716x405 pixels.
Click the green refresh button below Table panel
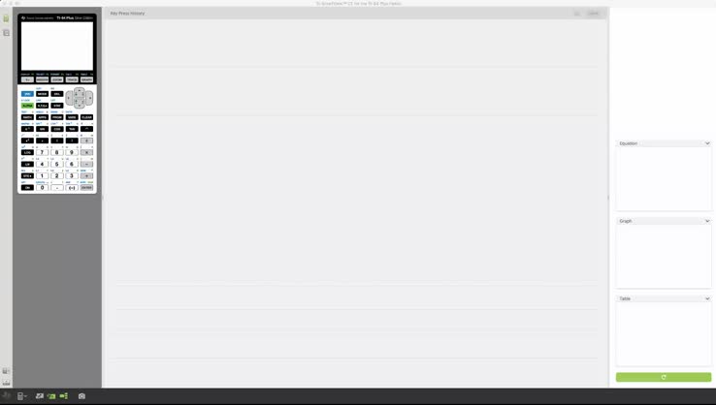[663, 377]
